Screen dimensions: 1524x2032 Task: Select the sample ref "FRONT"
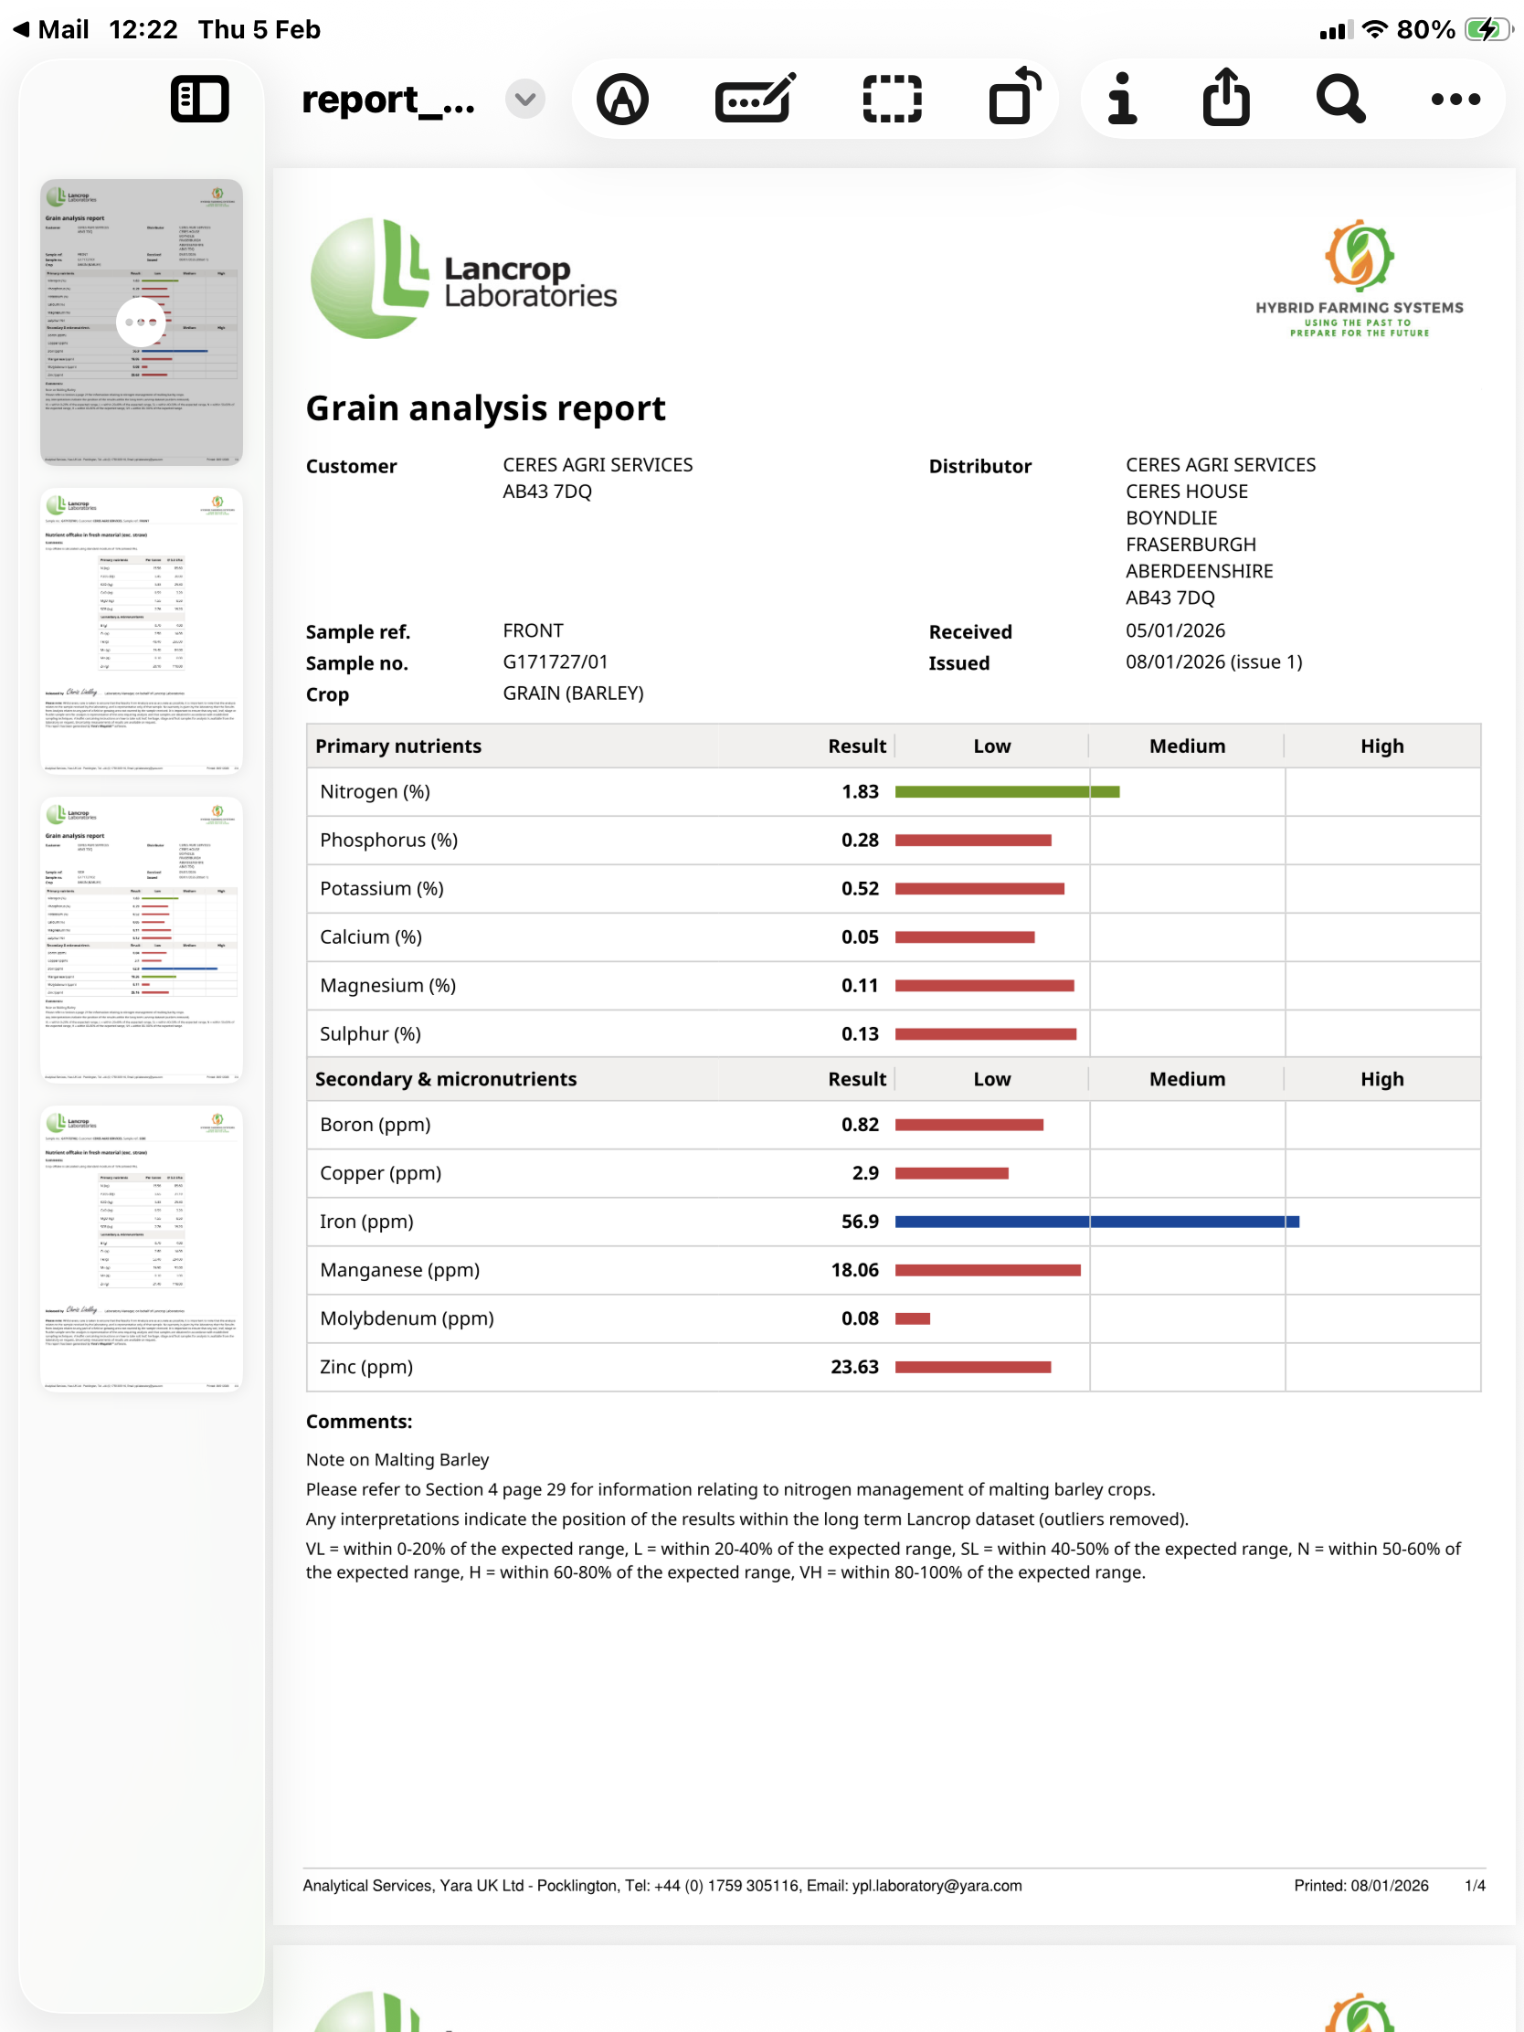coord(534,631)
